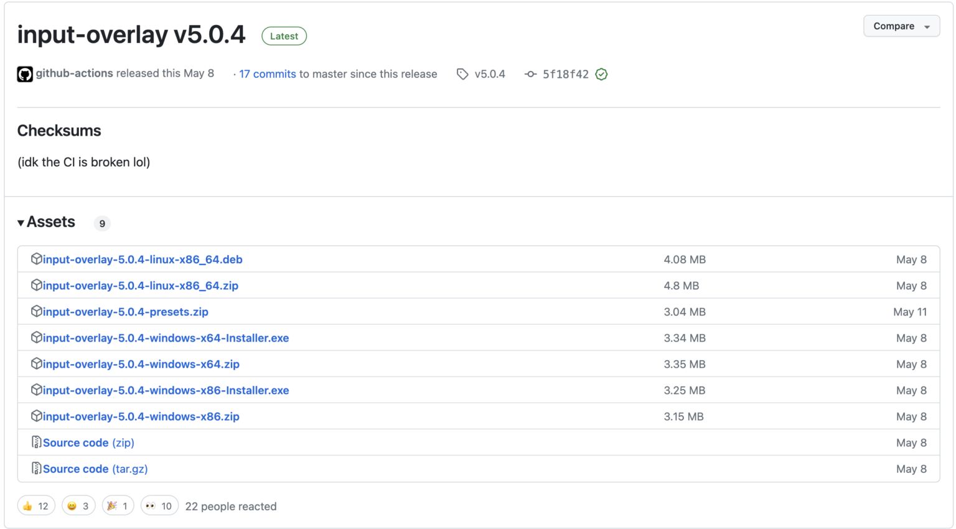Download input-overlay-5.0.4-windows-x64-Installer.exe
The height and width of the screenshot is (529, 956).
[x=166, y=337]
